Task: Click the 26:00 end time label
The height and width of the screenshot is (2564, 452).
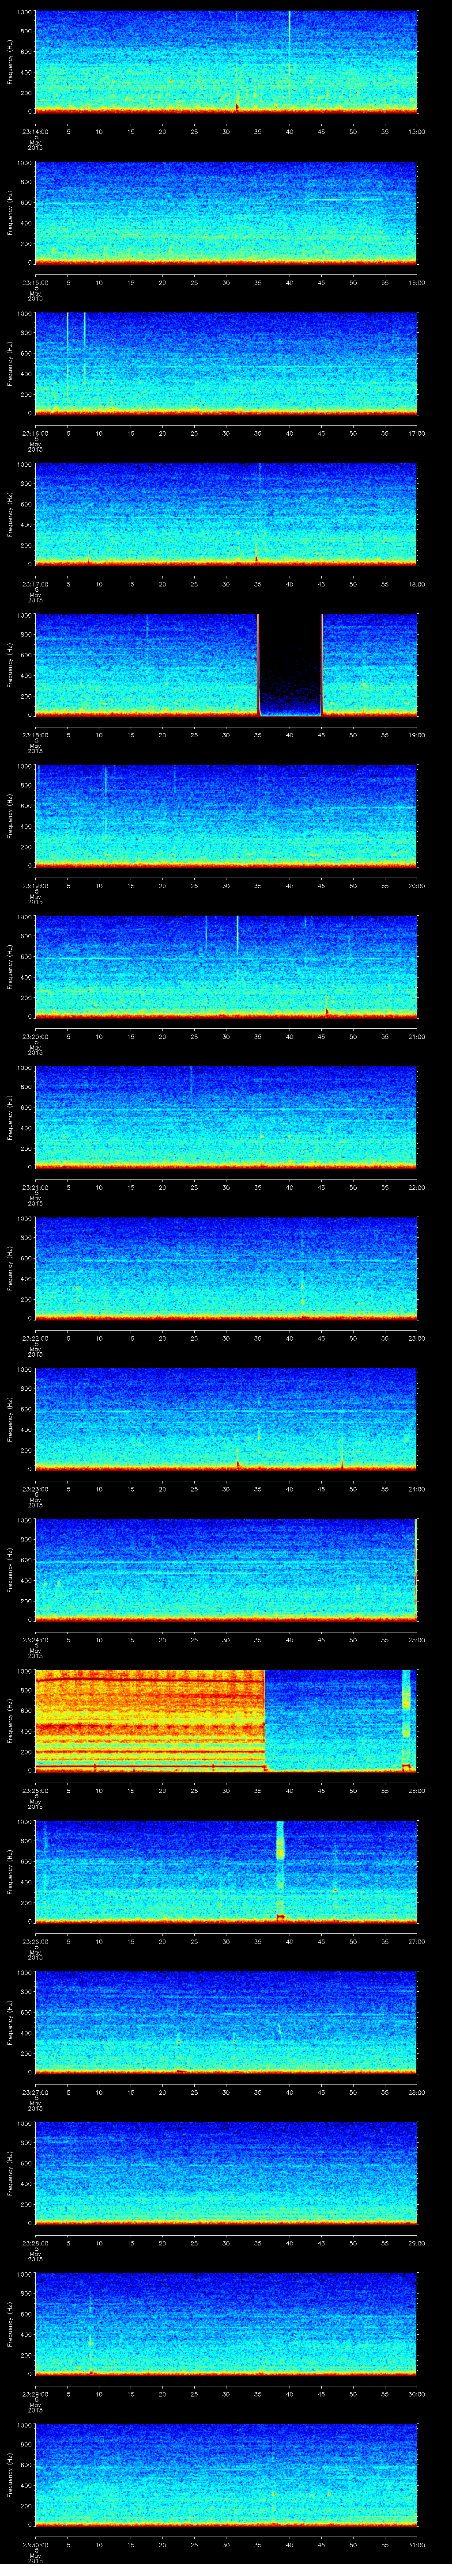Action: tap(416, 1791)
